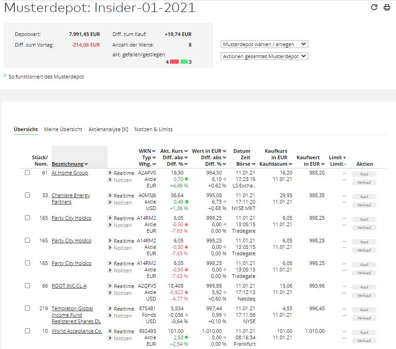Click Verkauf button for Cheniere Energy Partners

(364, 205)
